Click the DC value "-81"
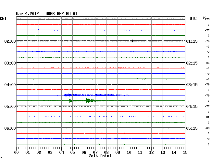Screen dimensions: 211x161 coord(207,117)
